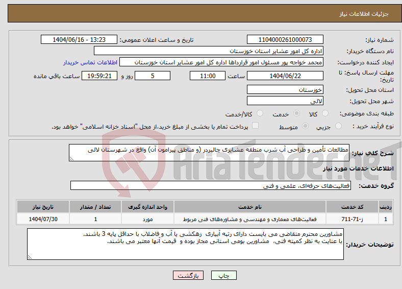This screenshot has height=289, width=402.
Task: Click the deadline date field 1404/06/22
Action: pos(285,76)
